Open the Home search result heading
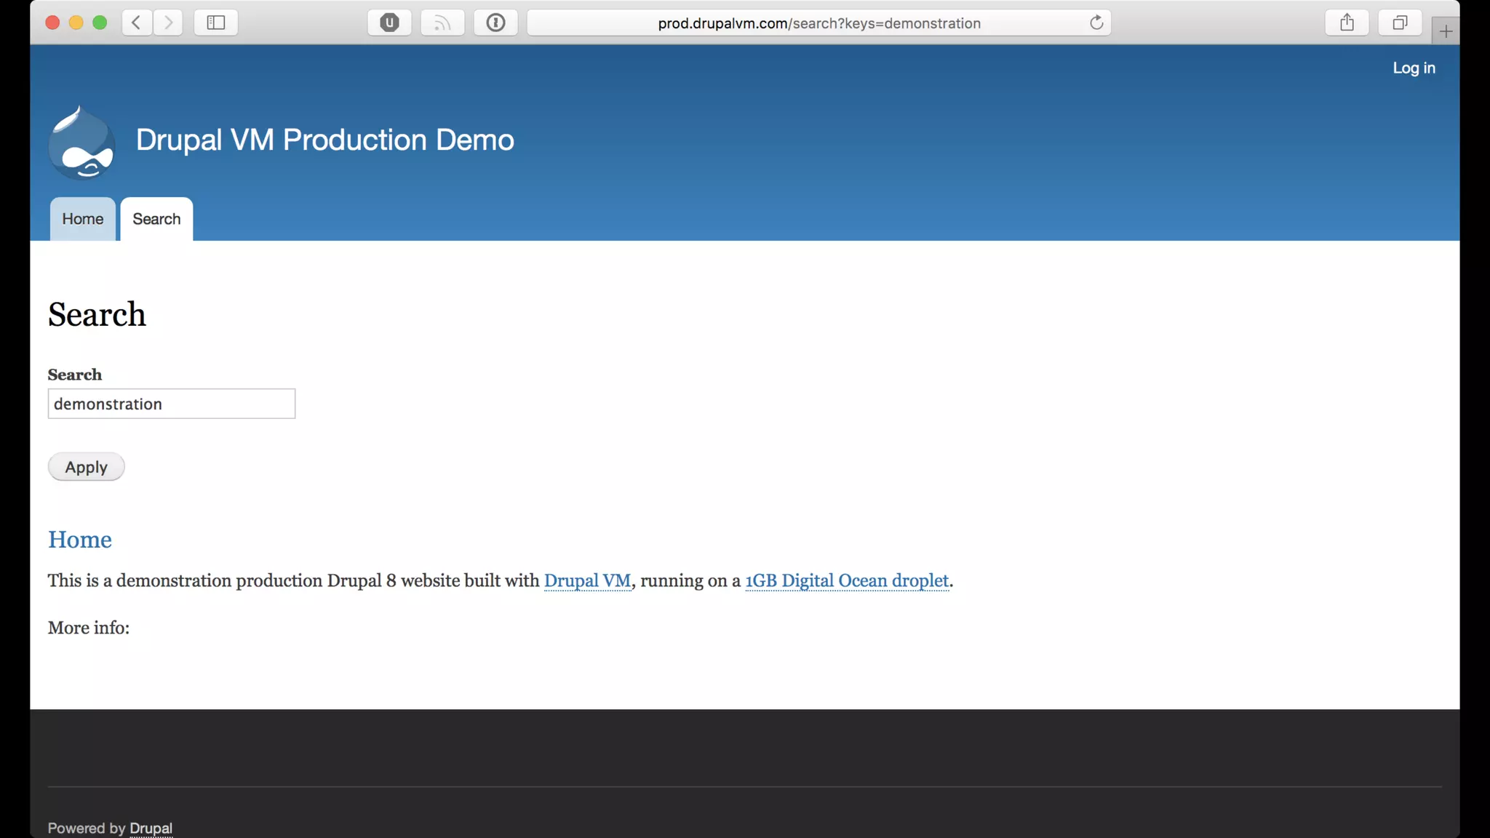 [x=79, y=540]
